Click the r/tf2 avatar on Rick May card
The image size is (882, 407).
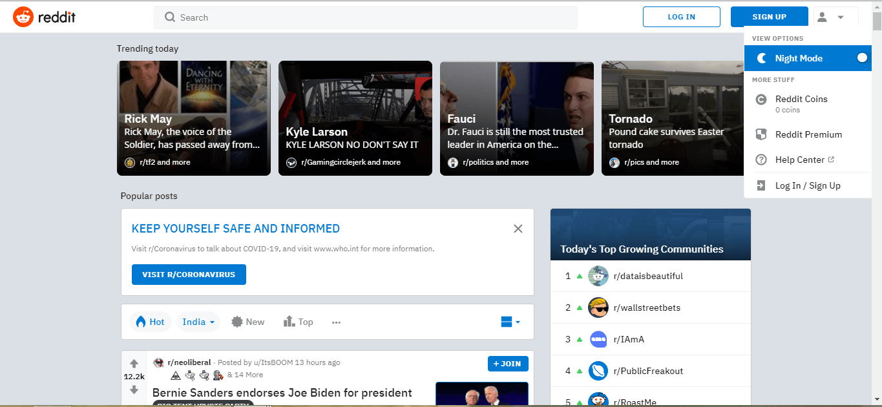tap(130, 162)
